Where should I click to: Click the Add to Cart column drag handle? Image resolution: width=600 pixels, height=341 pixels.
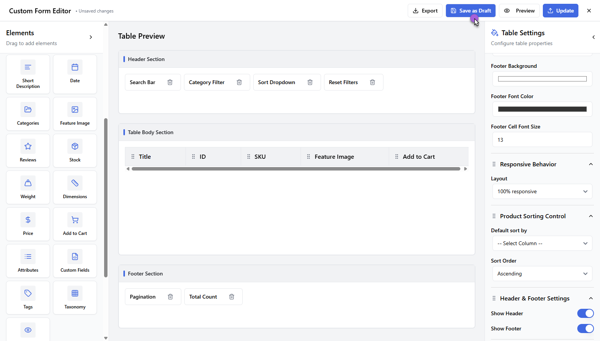coord(397,156)
